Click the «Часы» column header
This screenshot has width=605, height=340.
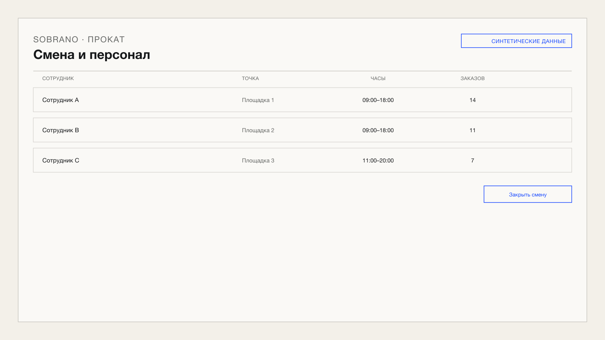[378, 79]
